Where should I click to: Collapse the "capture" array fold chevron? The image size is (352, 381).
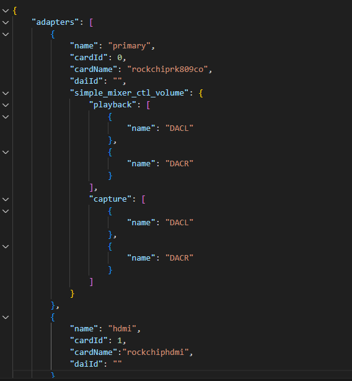pos(6,199)
